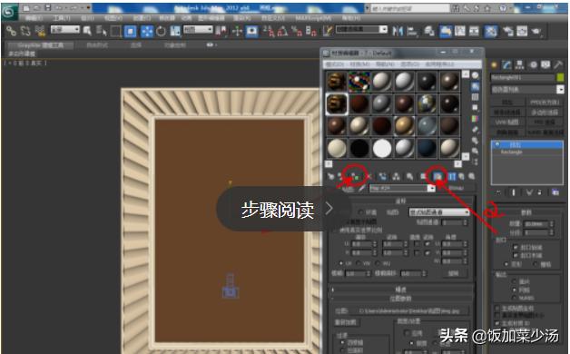The image size is (570, 354).
Task: Click the object color swatch beside name field
Action: [560, 77]
